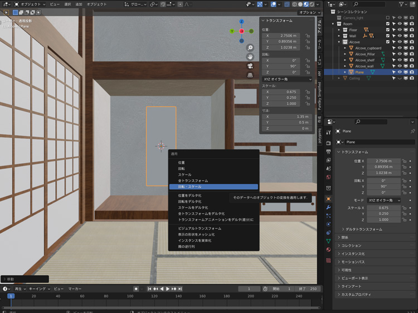Click frame 100 on the timeline ruler

[x=130, y=296]
